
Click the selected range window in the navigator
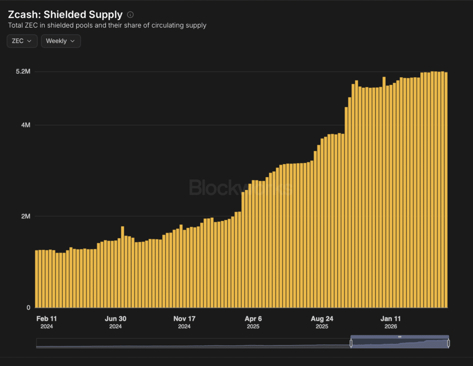(400, 342)
